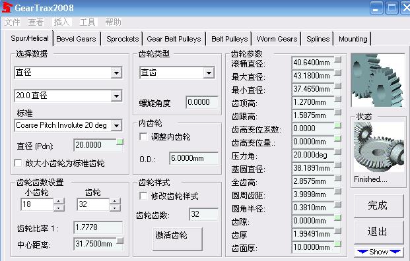Click the 齿轮 32 teeth spinner field
410x261 pixels.
coord(93,204)
